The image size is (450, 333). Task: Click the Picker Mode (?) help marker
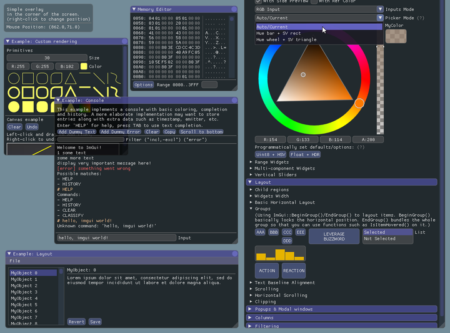[x=419, y=18]
